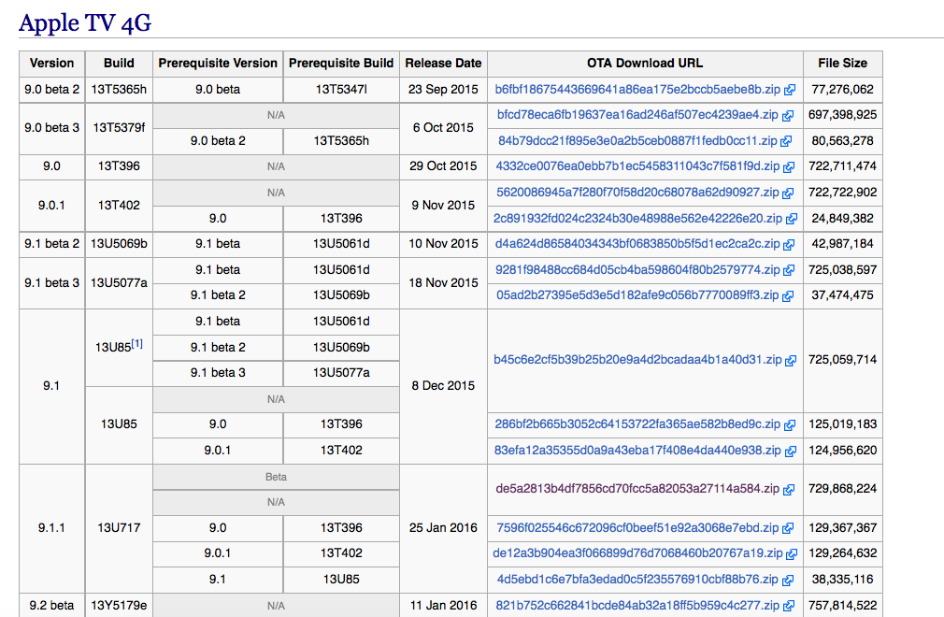The height and width of the screenshot is (617, 944).
Task: Click external-link icon in the 37,474,475 row
Action: (788, 296)
